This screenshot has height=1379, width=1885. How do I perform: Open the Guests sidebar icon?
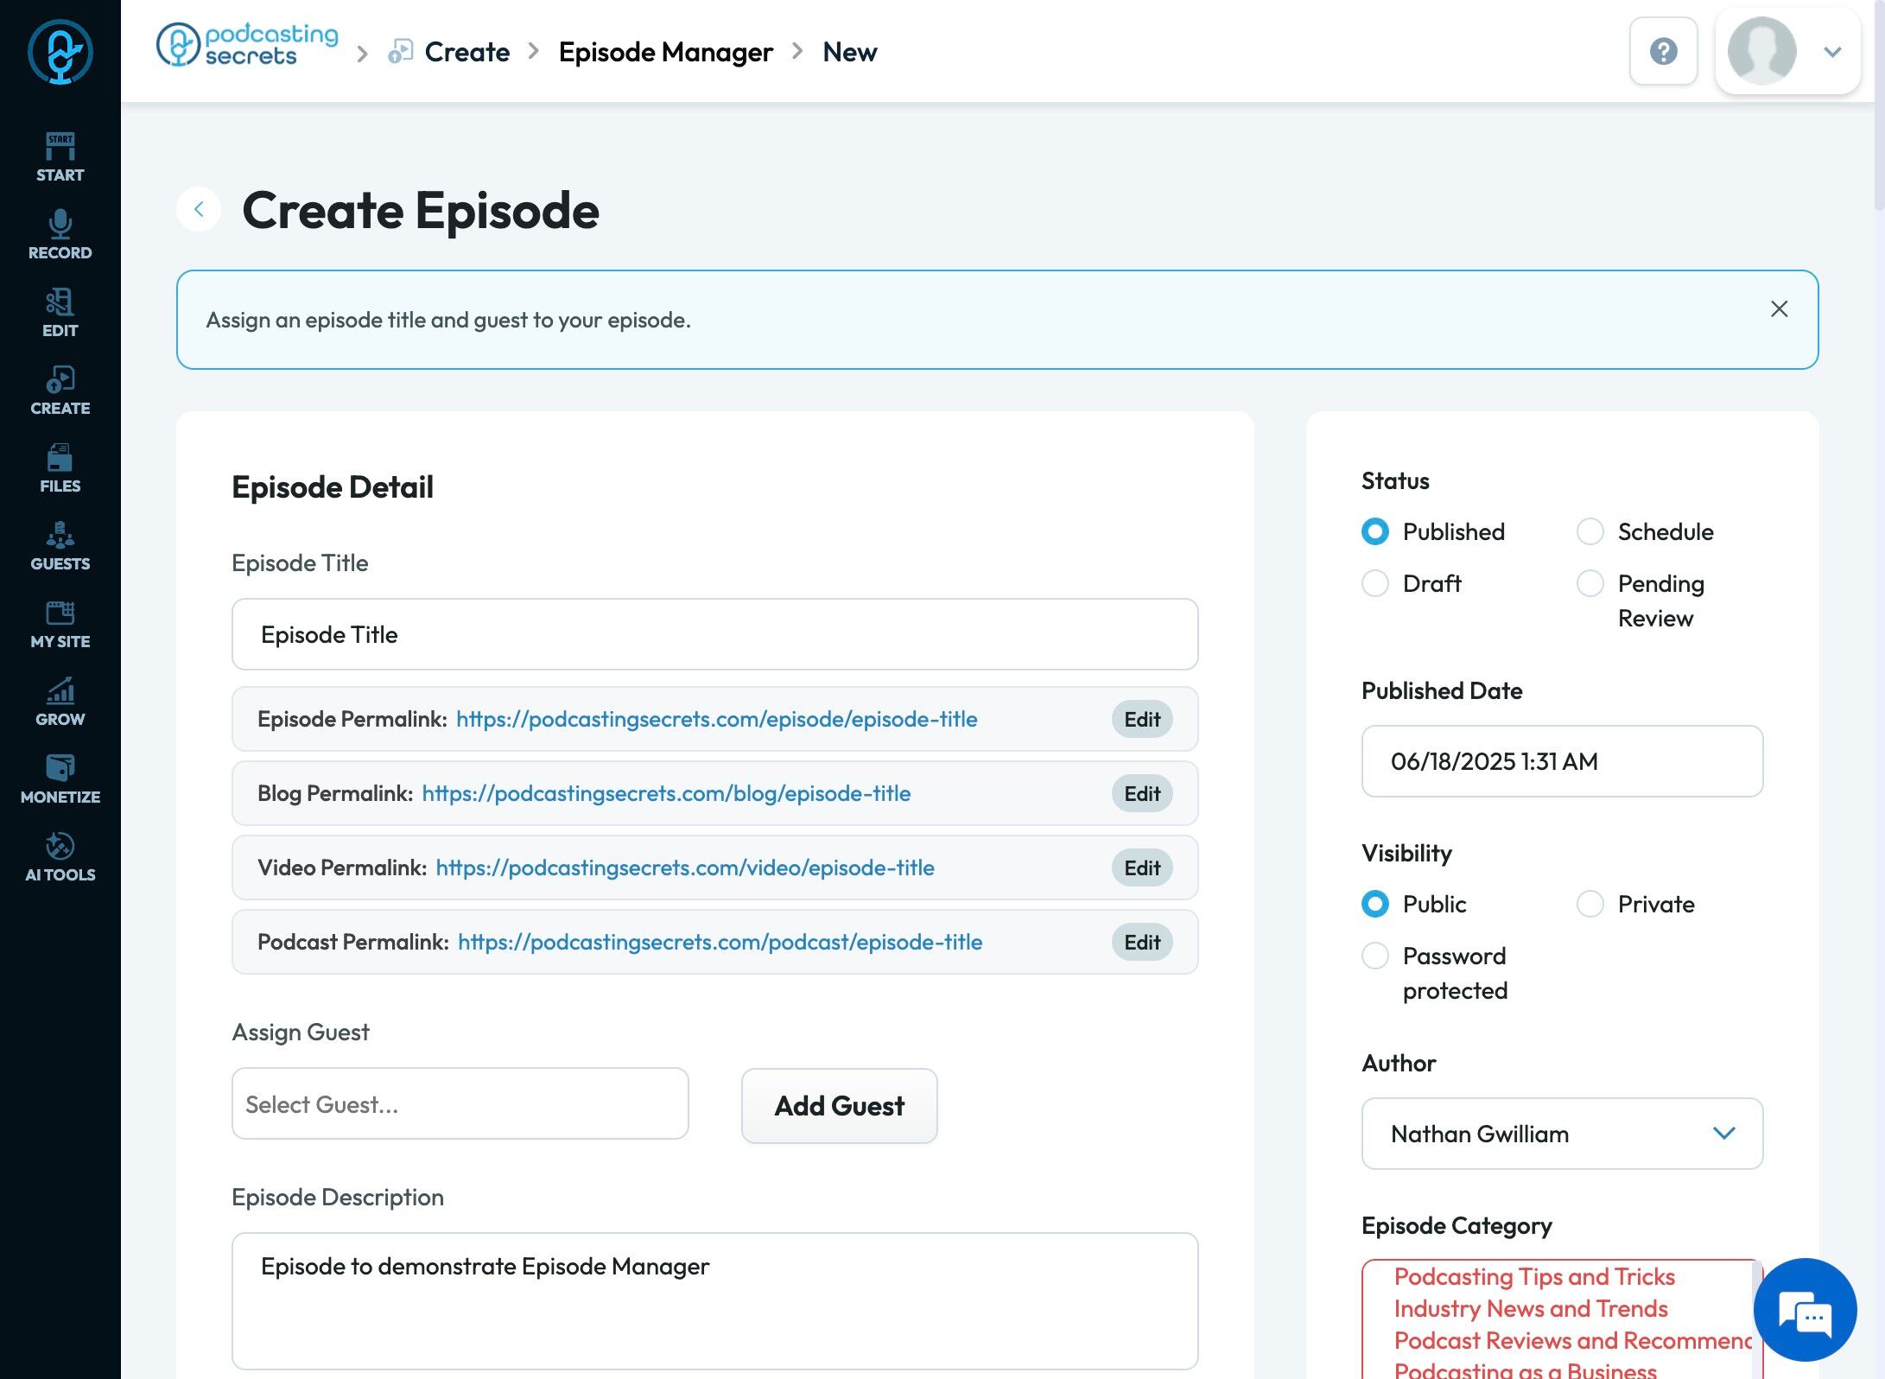[60, 545]
